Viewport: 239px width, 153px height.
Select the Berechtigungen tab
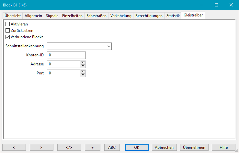149,15
